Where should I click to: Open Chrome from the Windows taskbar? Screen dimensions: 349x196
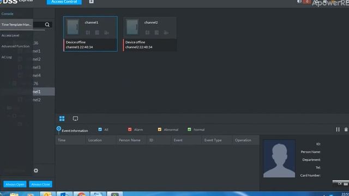pos(81,194)
